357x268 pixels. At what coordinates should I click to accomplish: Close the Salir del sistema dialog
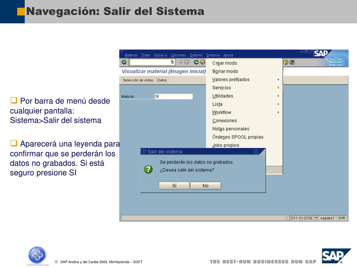256,151
